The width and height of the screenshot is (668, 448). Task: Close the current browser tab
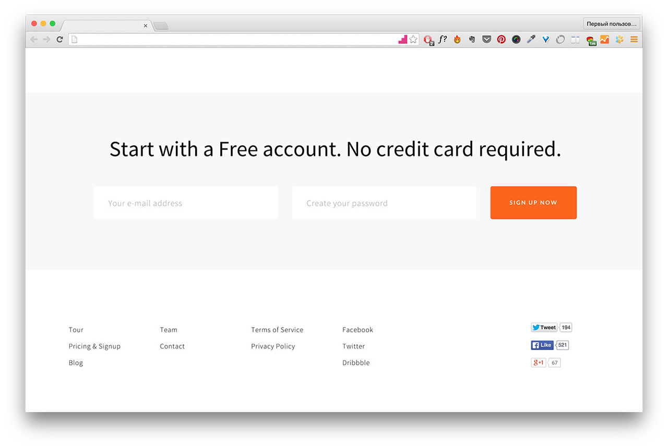[x=146, y=26]
